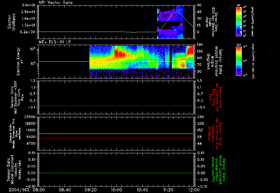This screenshot has width=280, height=193.
Task: Click the 10:00 time axis label
Action: pyautogui.click(x=116, y=190)
